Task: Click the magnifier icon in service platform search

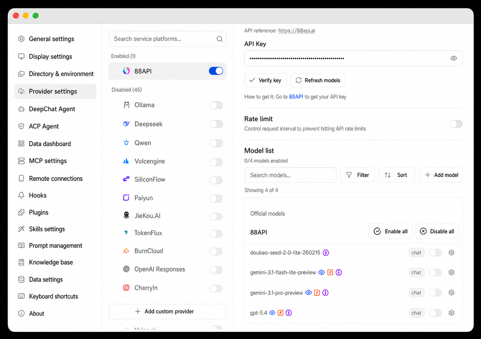Action: [x=219, y=39]
